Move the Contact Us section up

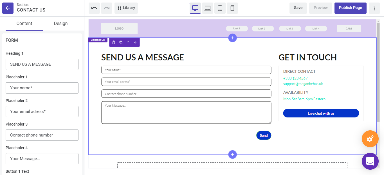pos(128,42)
